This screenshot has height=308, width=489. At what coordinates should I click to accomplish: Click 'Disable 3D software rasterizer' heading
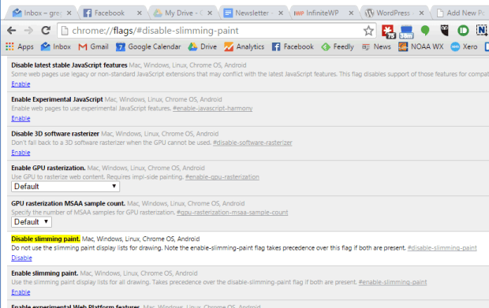[55, 134]
